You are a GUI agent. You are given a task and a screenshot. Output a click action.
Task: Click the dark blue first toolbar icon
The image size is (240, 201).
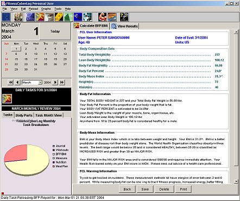click(x=6, y=17)
